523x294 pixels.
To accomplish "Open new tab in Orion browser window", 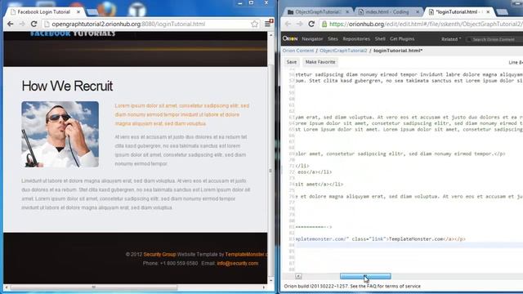I will click(x=502, y=12).
